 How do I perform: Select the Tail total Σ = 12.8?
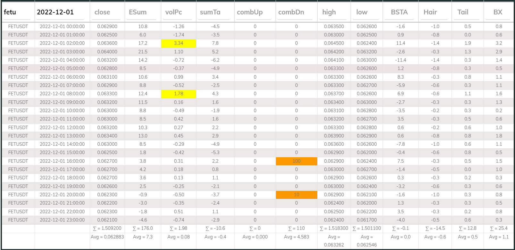coord(468,228)
